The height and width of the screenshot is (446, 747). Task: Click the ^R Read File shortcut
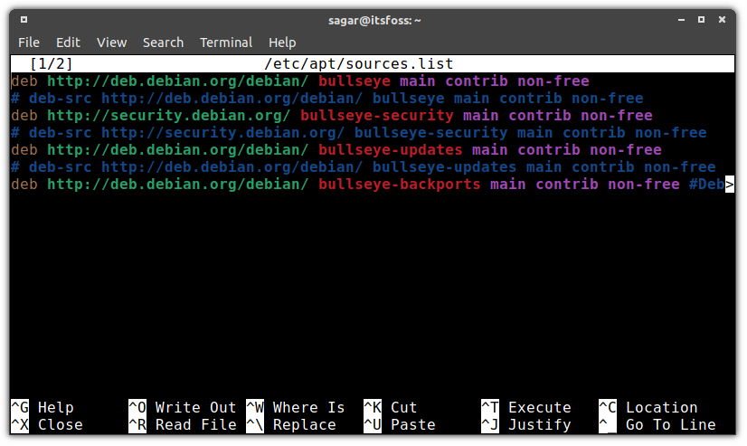(x=183, y=424)
